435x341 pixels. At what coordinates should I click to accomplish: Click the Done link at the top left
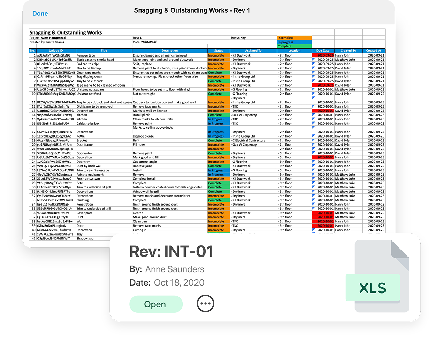point(40,14)
